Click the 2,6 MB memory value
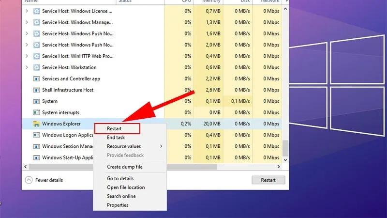 pos(213,90)
